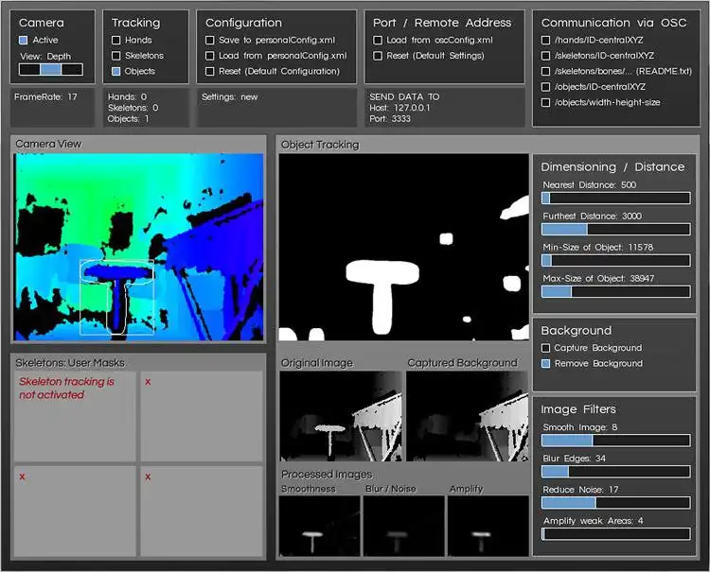Click the 'Skeleton tracking is not activated' mask
Viewport: 710px width, 572px height.
click(x=75, y=416)
